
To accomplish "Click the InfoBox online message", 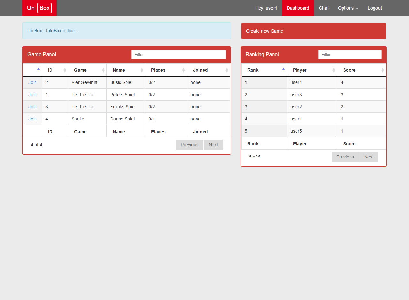I will pos(127,31).
